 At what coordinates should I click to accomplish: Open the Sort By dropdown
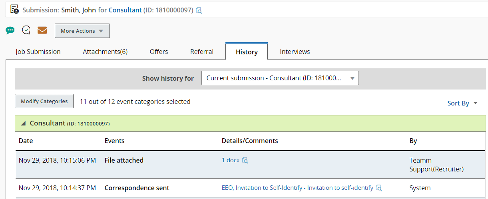pos(462,103)
